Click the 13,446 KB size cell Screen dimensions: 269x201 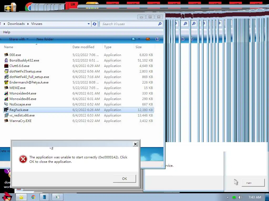pos(145,115)
